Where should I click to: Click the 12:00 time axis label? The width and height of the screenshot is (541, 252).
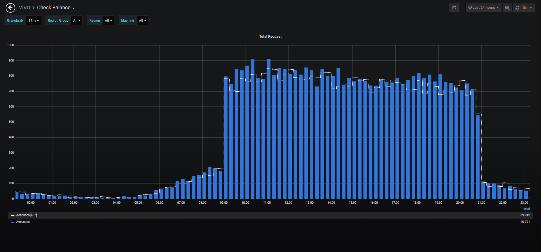click(x=288, y=203)
